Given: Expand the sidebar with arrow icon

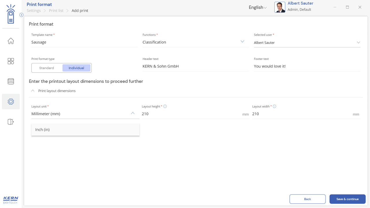Looking at the screenshot, I should 21,15.
